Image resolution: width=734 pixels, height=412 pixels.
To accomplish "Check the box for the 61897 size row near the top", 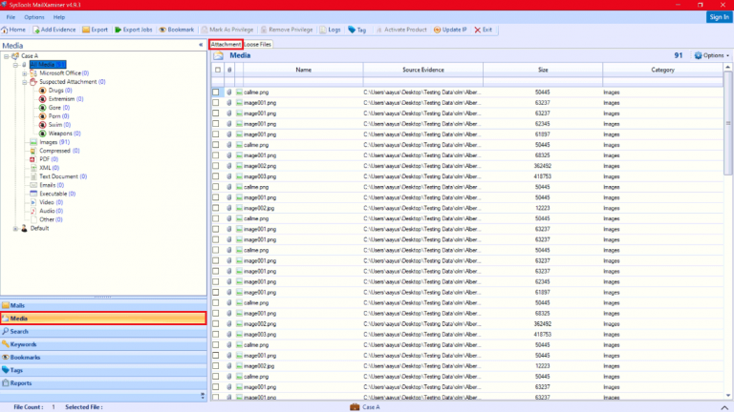I will pos(216,134).
